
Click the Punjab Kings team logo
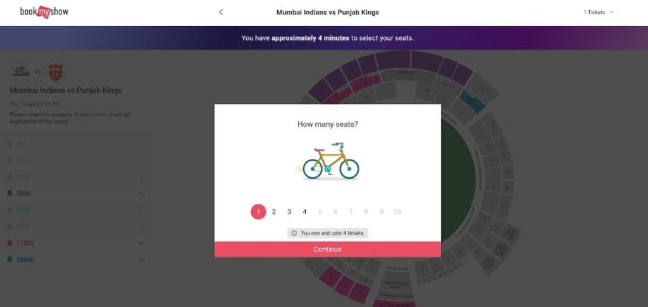coord(56,72)
